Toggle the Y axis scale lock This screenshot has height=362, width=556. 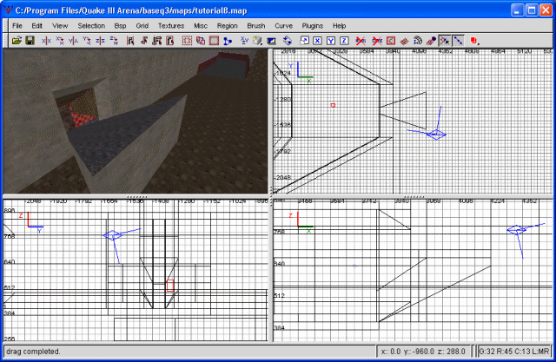[x=331, y=41]
